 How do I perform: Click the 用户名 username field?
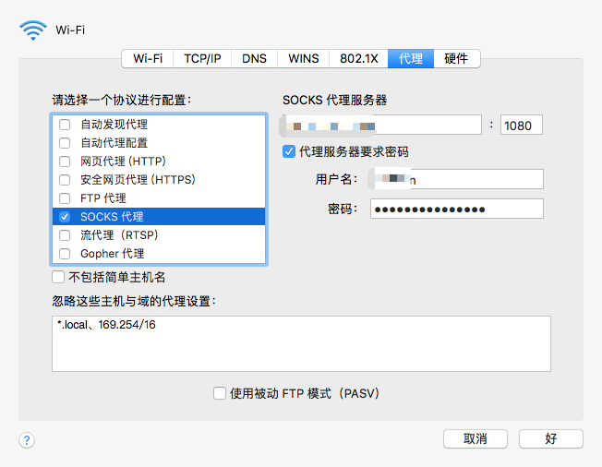pos(456,179)
